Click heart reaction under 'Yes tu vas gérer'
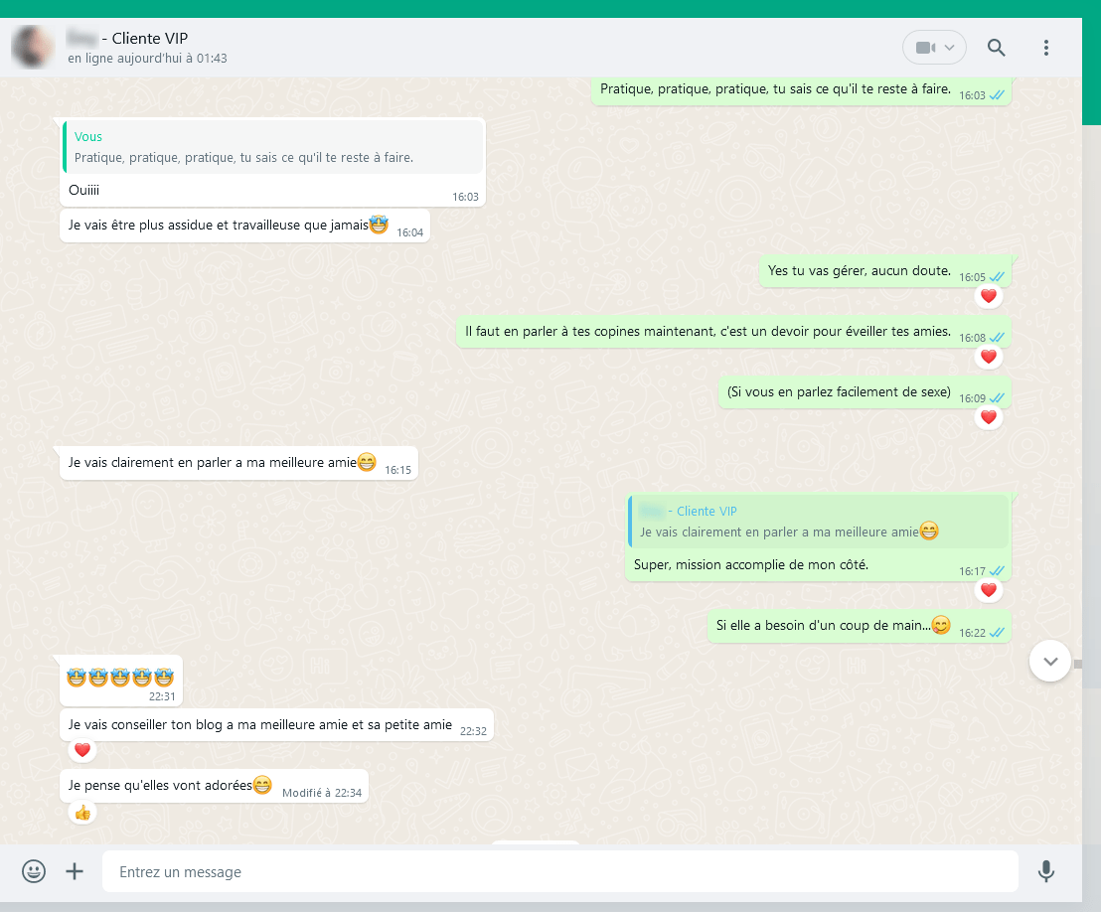This screenshot has height=912, width=1101. click(x=988, y=296)
